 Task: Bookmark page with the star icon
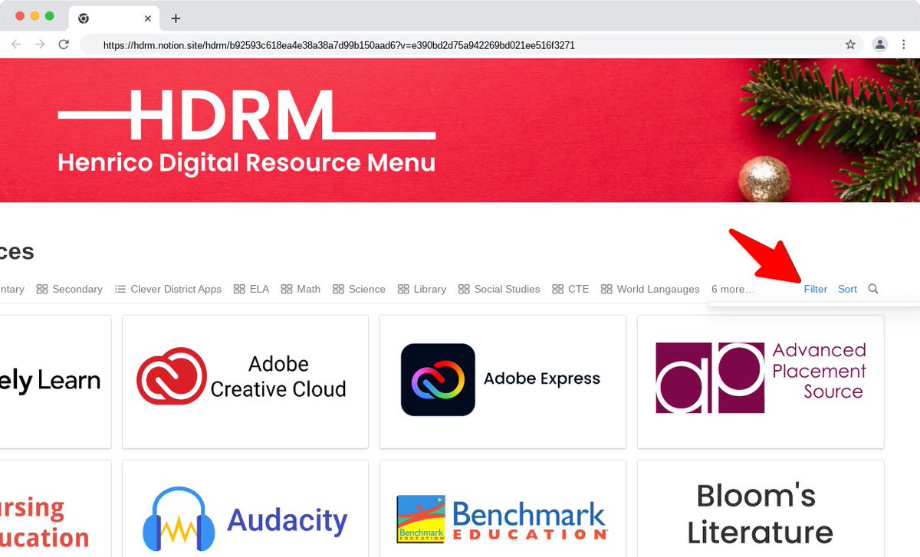pyautogui.click(x=850, y=44)
